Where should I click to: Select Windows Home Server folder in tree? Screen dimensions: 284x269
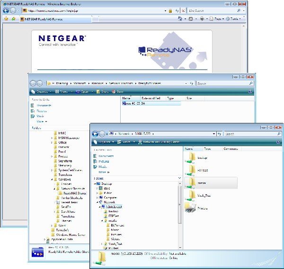pyautogui.click(x=71, y=234)
